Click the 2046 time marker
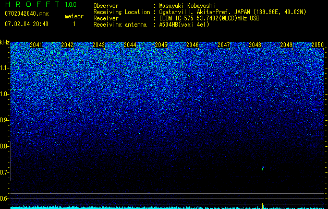Image resolution: width=328 pixels, height=209 pixels. pyautogui.click(x=192, y=45)
